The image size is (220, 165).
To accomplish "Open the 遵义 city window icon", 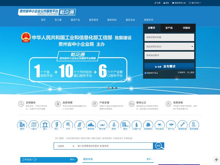I will click(45, 125).
